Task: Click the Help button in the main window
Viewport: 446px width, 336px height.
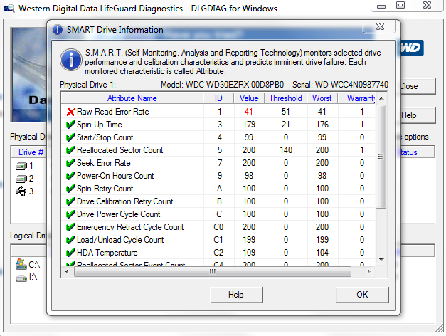Action: pyautogui.click(x=418, y=115)
